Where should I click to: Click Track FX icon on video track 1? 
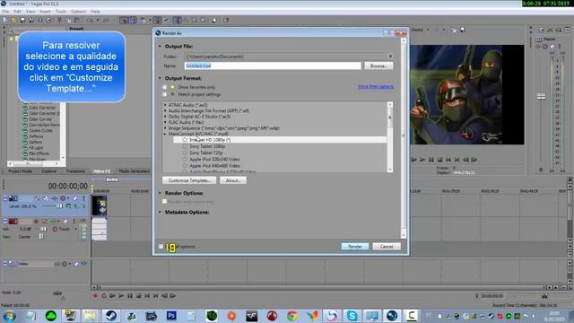[54, 198]
